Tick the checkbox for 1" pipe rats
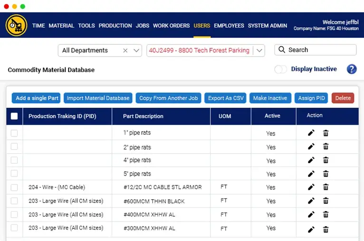The image size is (364, 241). pos(14,133)
